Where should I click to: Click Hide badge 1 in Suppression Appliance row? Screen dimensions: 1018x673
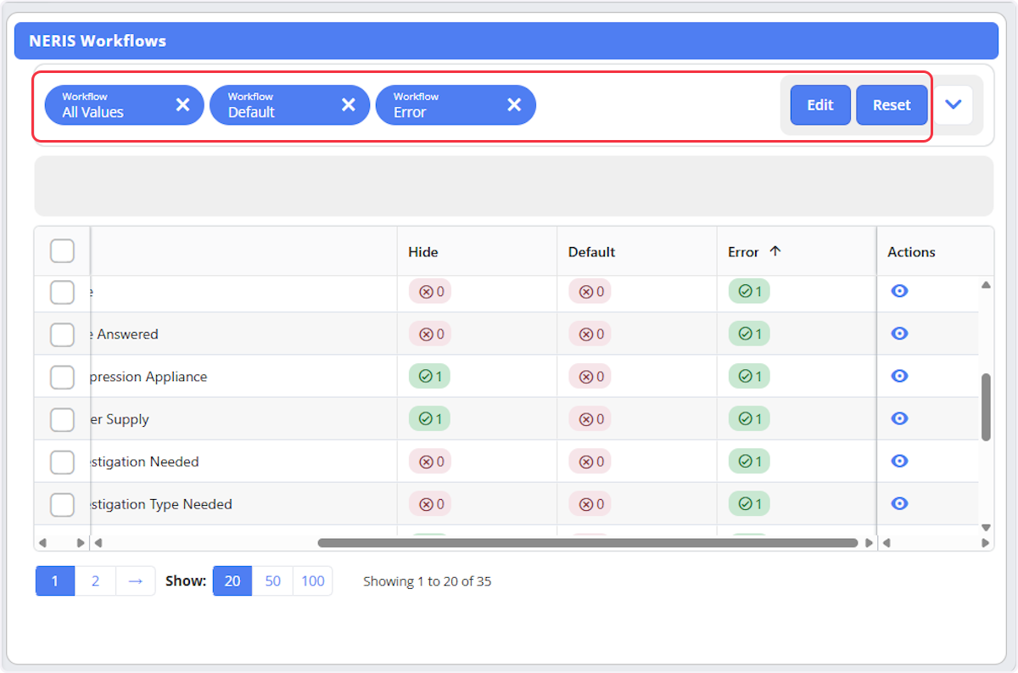click(x=429, y=376)
